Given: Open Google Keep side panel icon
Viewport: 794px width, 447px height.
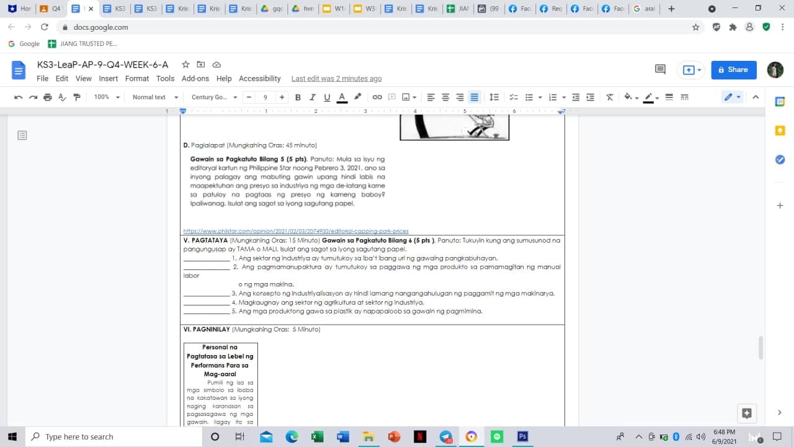Looking at the screenshot, I should (780, 130).
